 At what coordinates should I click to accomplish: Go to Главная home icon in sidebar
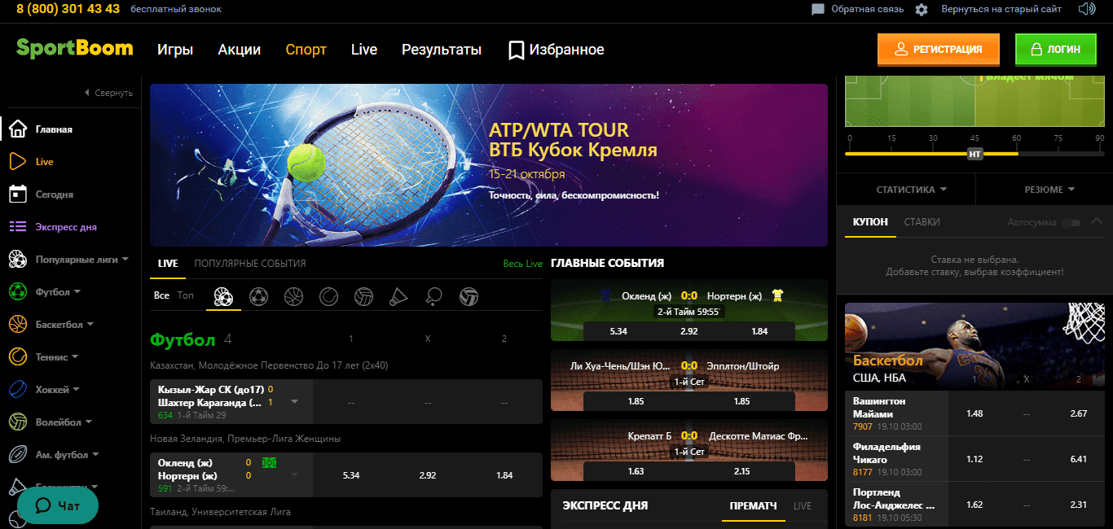(18, 129)
